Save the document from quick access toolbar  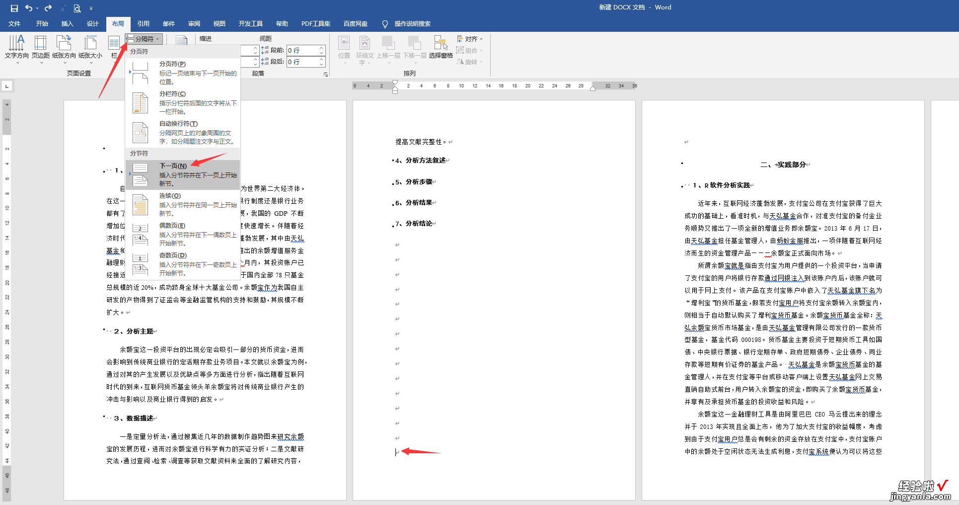click(x=14, y=8)
